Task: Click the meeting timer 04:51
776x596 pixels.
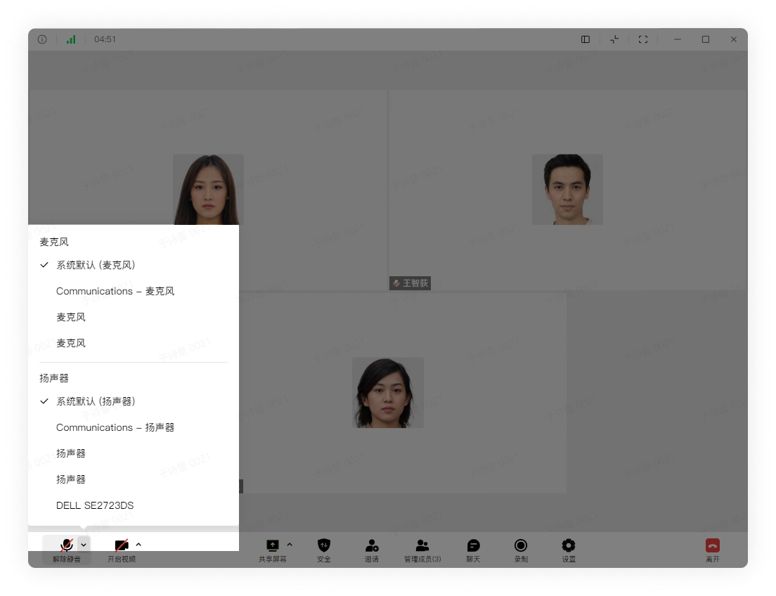Action: 105,39
